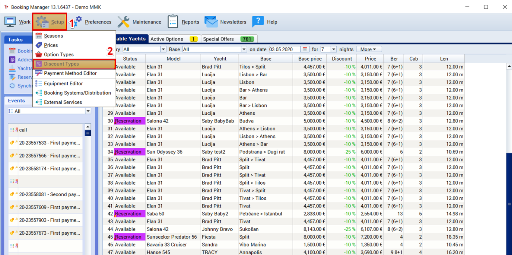
Task: Open the Work monitor icon
Action: click(x=10, y=22)
